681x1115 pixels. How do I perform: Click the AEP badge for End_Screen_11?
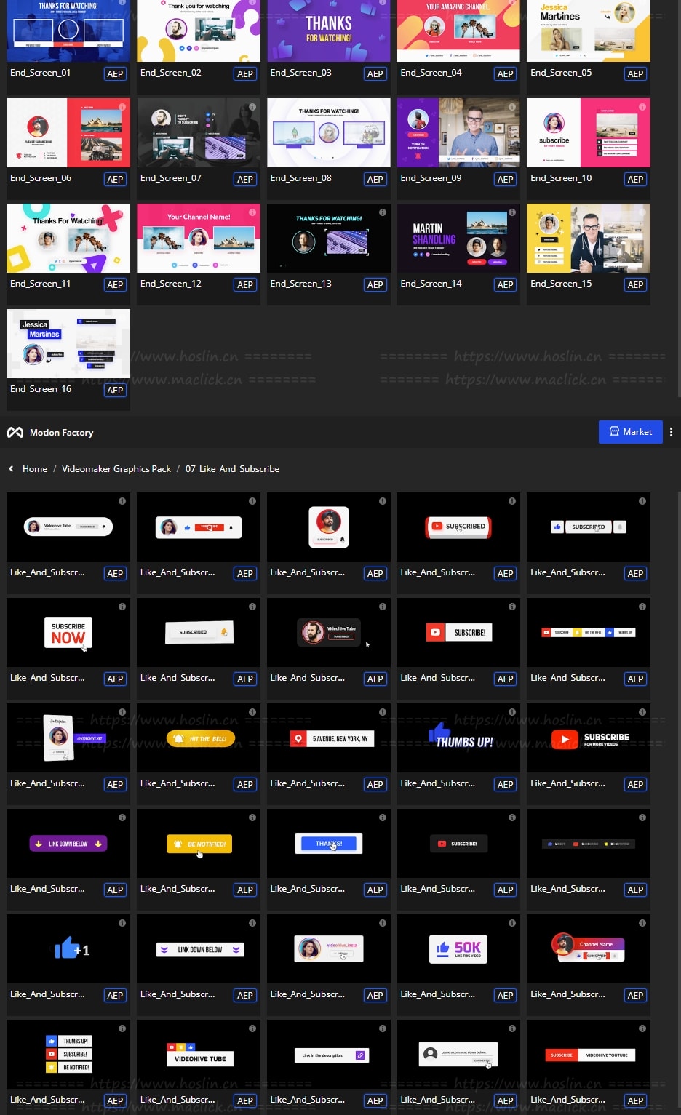coord(115,284)
